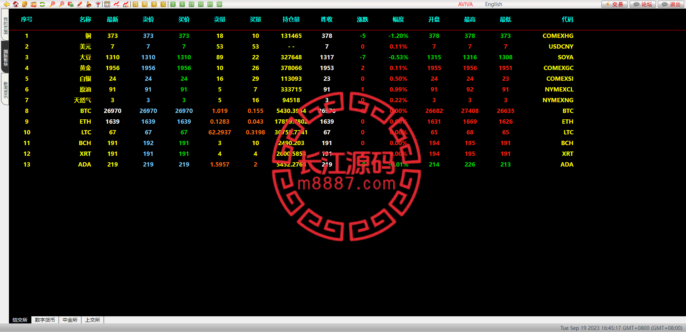Select the 铜 copper row name
Screen dimensions: 686x332
(88, 36)
